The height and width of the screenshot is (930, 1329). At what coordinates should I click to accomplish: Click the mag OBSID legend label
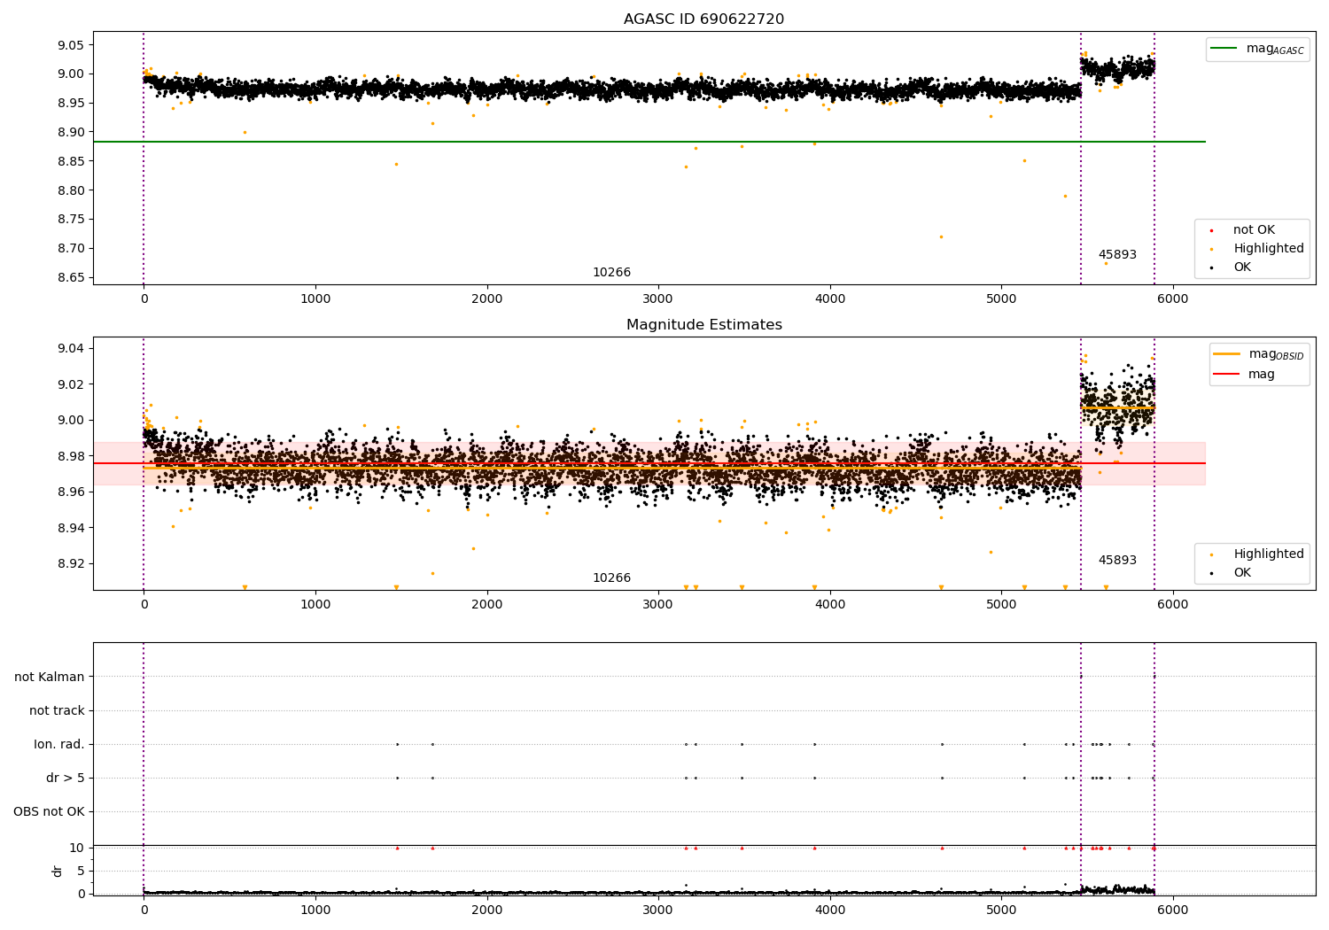point(1276,354)
